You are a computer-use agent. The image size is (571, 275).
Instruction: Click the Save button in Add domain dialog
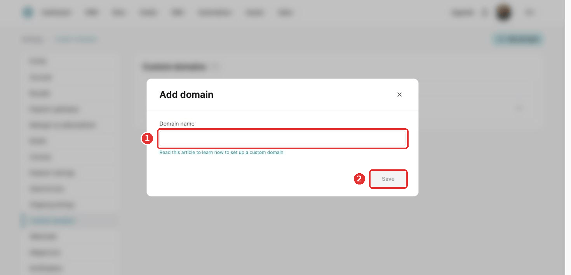pos(388,179)
